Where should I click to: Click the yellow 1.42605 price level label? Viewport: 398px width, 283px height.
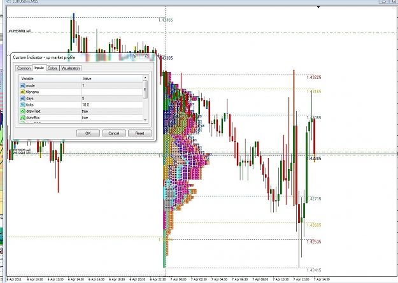[314, 225]
